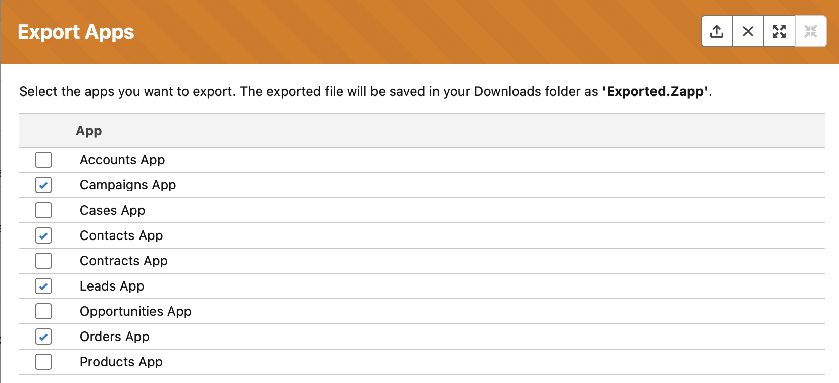
Task: Click the Accounts App row label
Action: click(122, 160)
